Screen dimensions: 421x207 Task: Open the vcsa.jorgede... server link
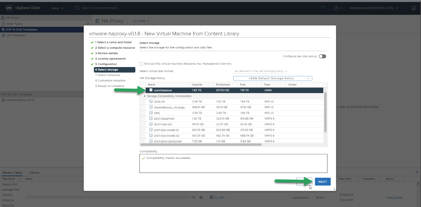coord(395,197)
